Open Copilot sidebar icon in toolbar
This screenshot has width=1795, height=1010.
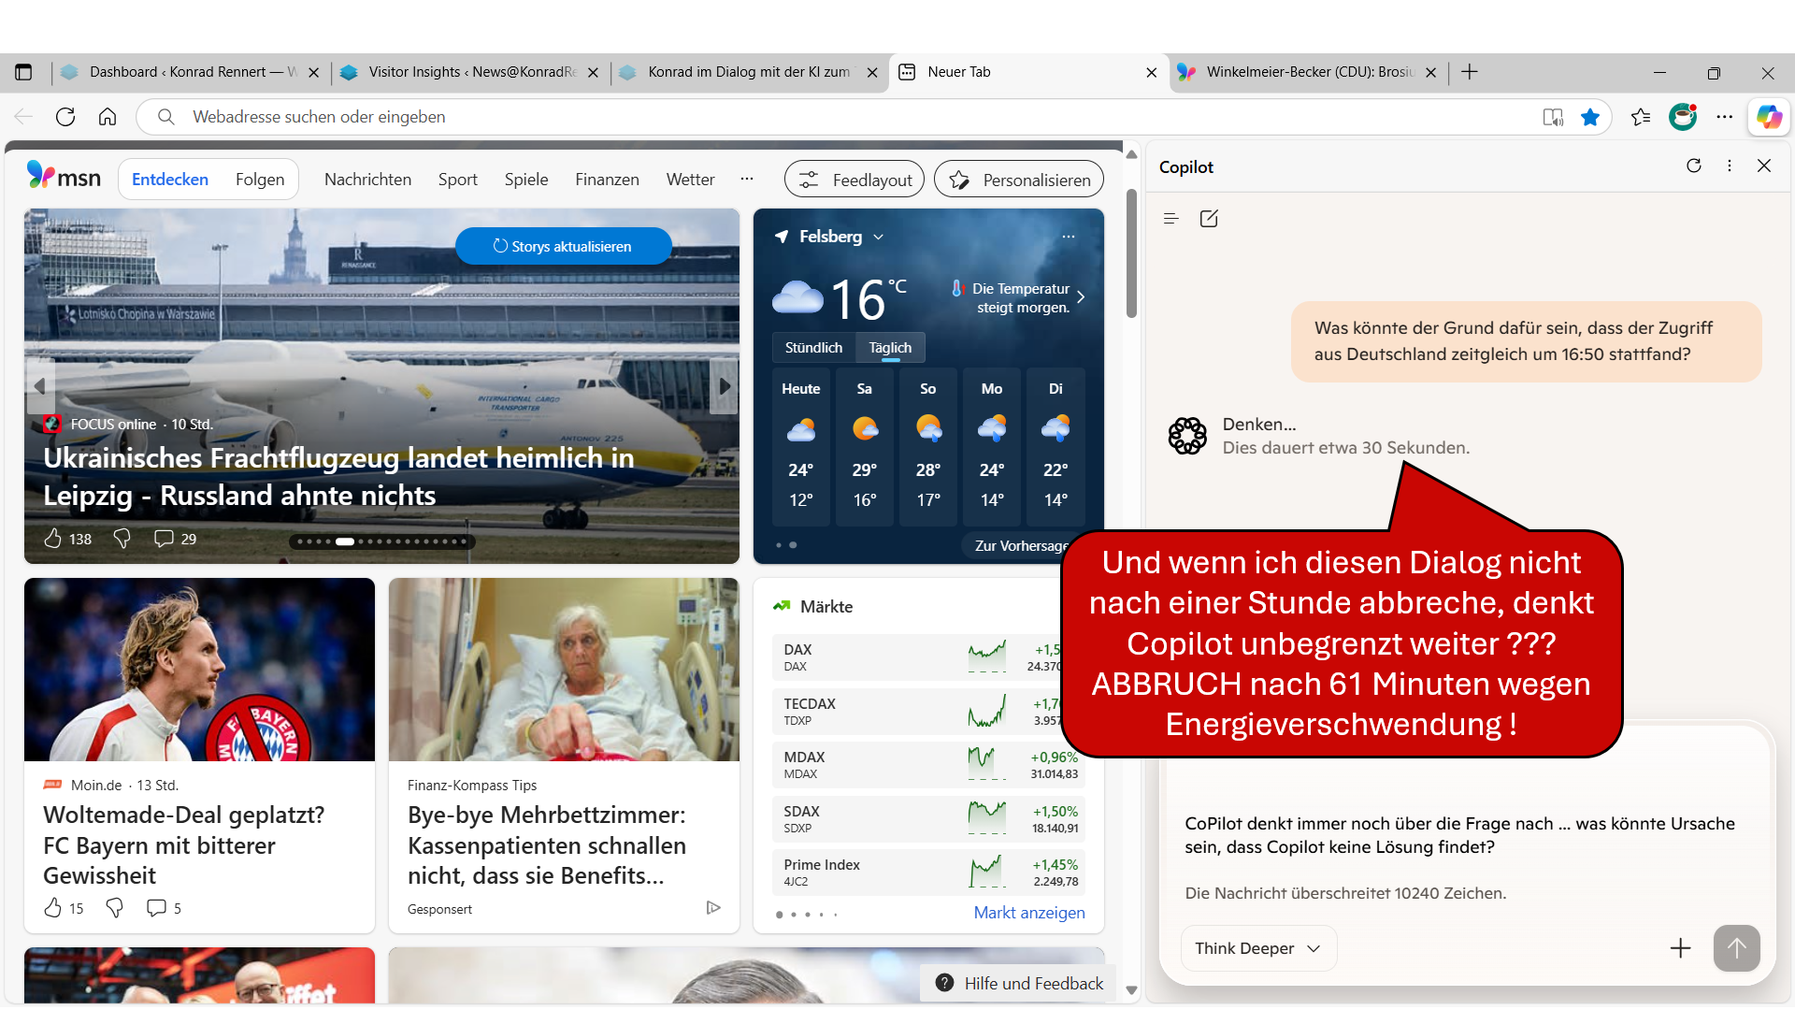[x=1769, y=117]
